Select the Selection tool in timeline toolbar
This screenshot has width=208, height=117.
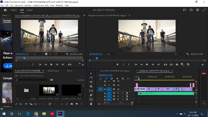point(91,73)
